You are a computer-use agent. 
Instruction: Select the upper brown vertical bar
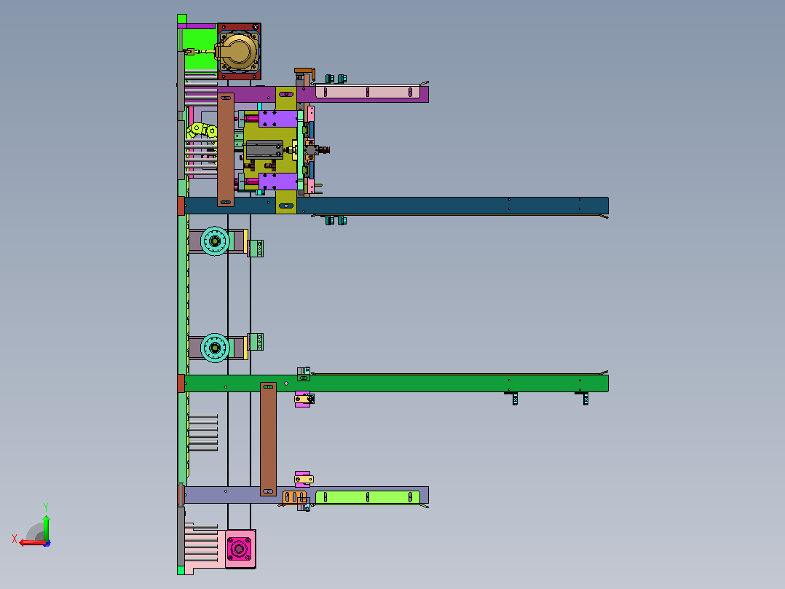[226, 149]
